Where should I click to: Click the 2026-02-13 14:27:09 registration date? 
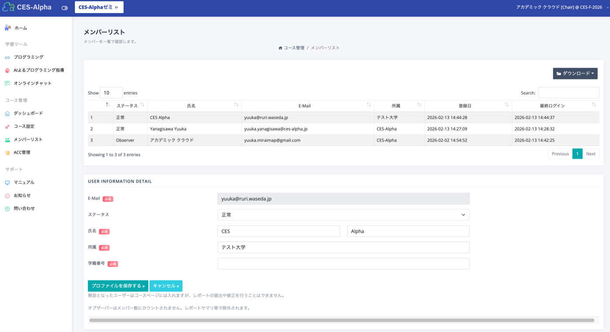[x=468, y=129]
